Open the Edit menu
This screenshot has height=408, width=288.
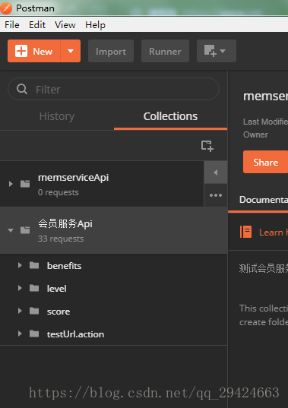[x=37, y=25]
